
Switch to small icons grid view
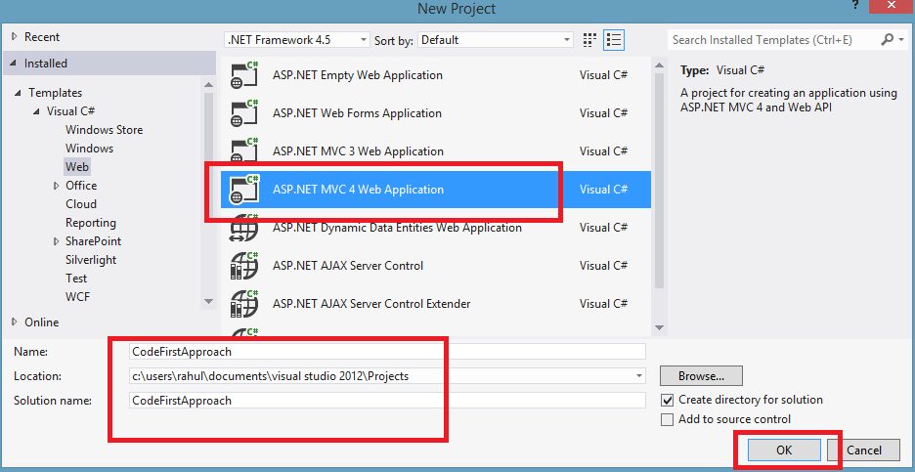tap(589, 40)
